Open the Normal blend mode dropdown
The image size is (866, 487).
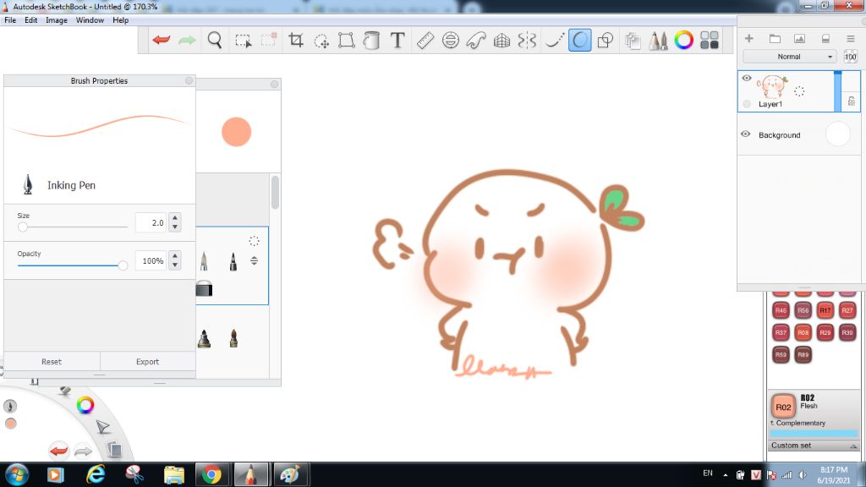pos(790,57)
